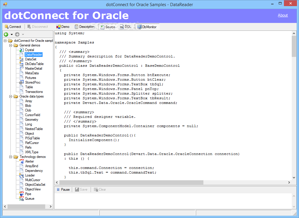Select DataReader in the tree
The image size is (299, 218).
34,55
